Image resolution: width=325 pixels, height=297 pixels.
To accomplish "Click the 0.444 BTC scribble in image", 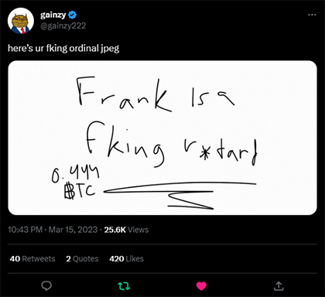I will coord(76,183).
